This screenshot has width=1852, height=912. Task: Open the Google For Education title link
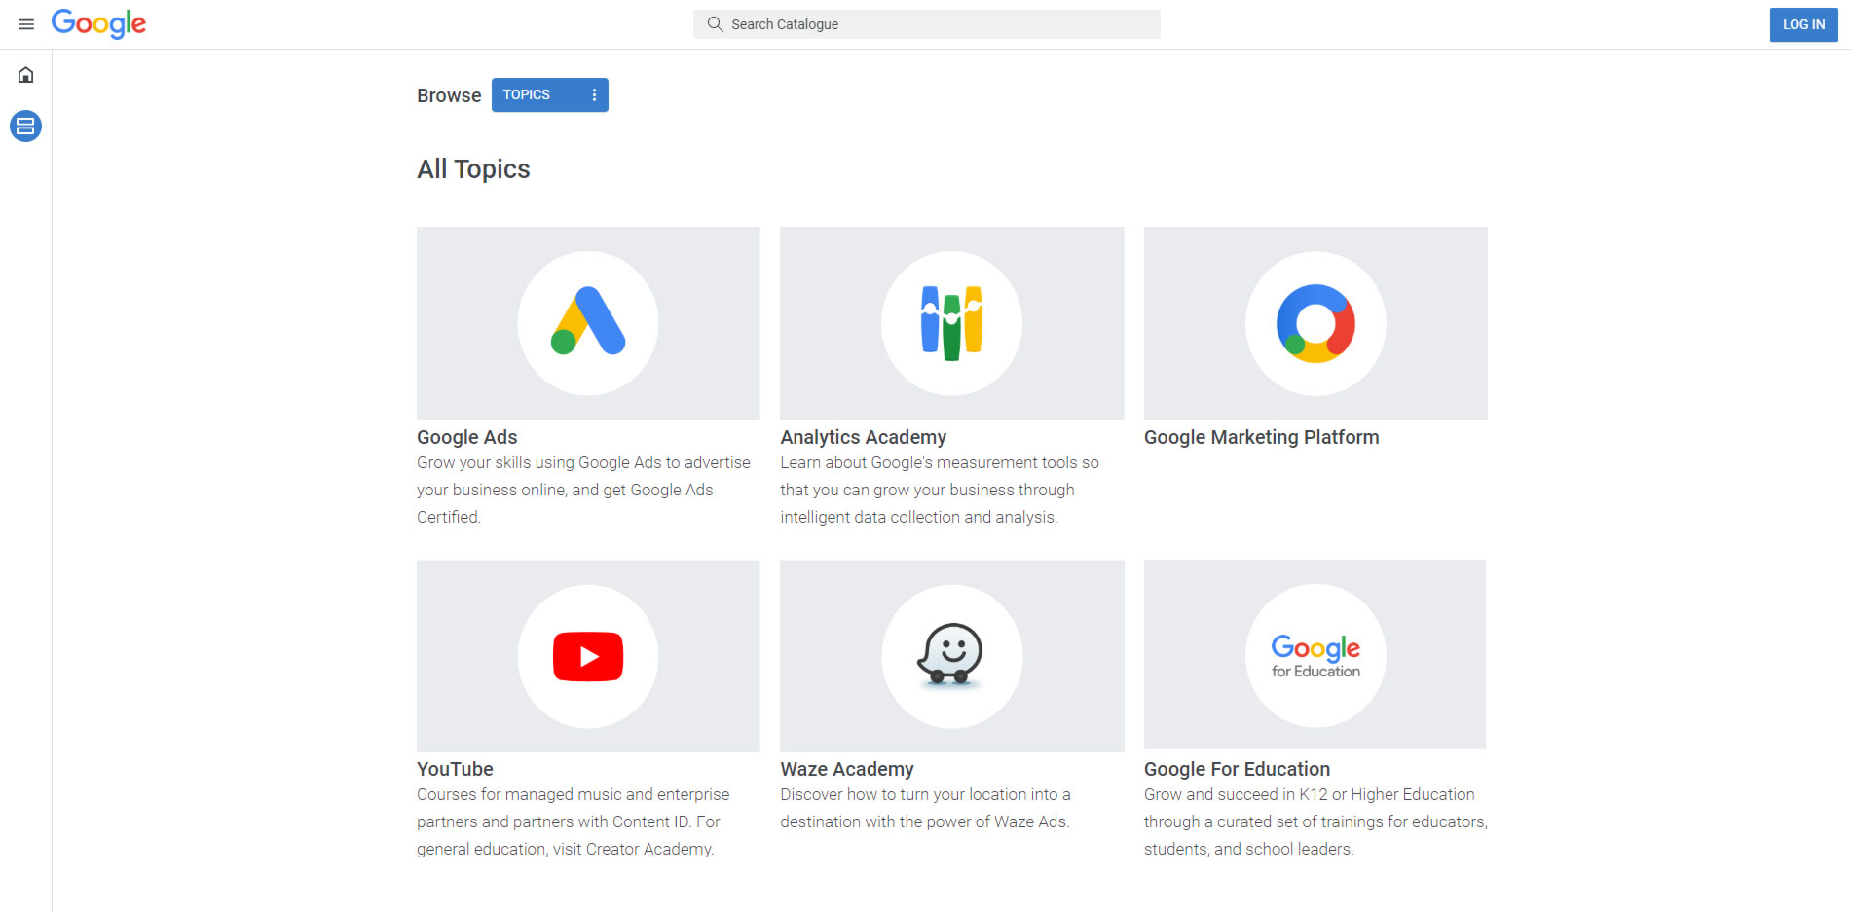[1237, 769]
